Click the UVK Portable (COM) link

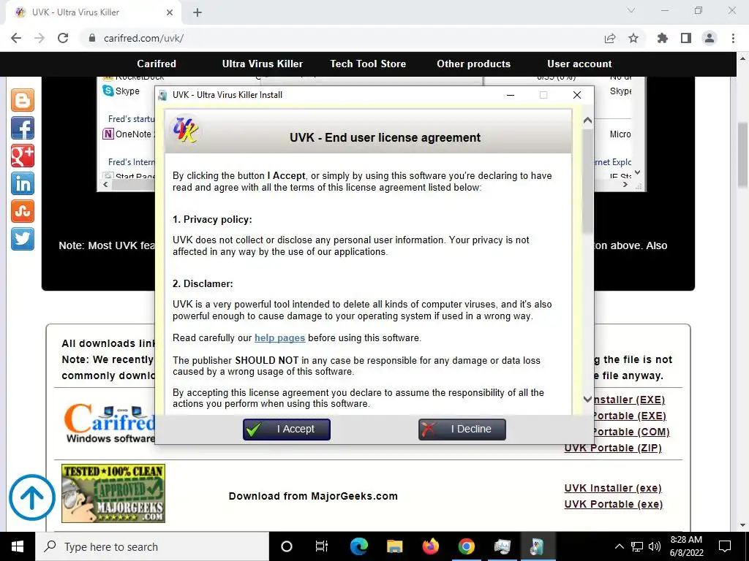[x=631, y=432]
